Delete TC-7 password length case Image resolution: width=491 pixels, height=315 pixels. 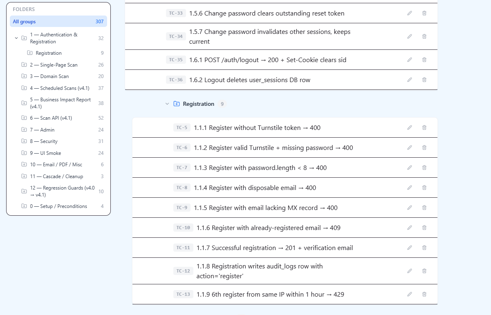click(x=424, y=168)
